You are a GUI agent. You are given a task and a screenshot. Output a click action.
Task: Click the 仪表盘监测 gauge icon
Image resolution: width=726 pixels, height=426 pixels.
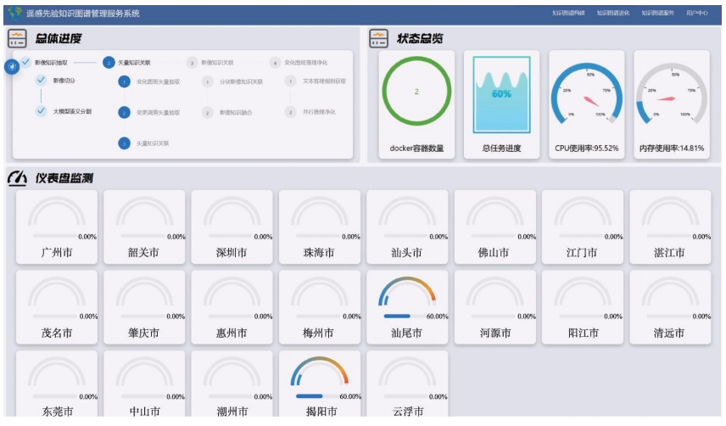(x=17, y=178)
